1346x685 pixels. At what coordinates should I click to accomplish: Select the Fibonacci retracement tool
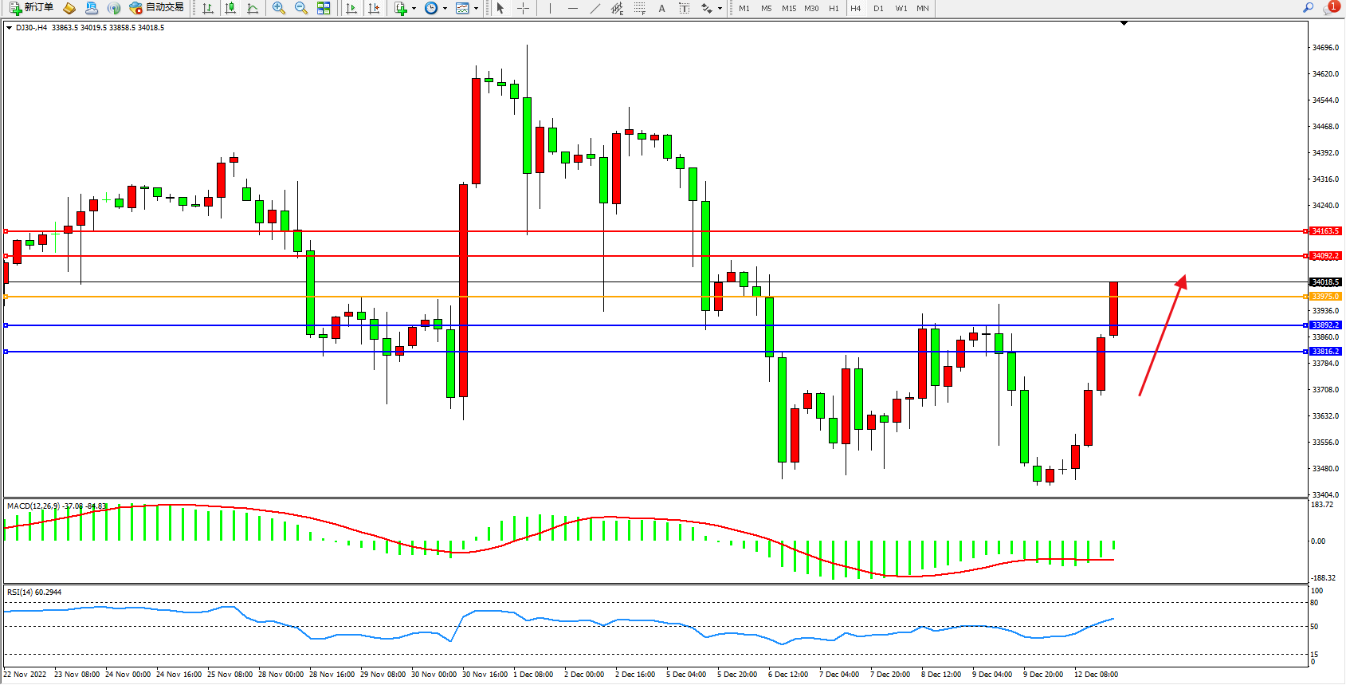[639, 8]
